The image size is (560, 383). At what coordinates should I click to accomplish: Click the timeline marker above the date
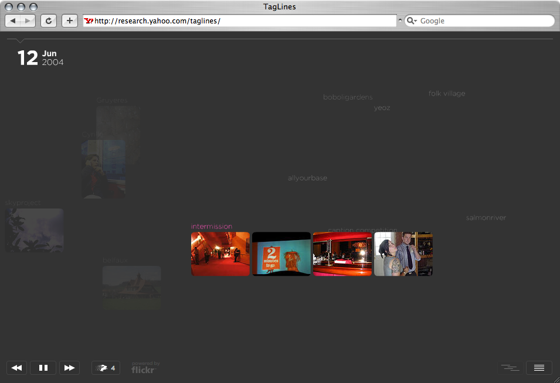(x=21, y=41)
